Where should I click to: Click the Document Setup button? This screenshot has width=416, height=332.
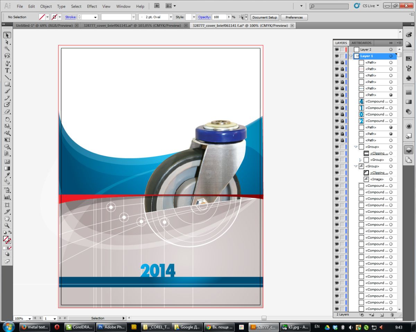coord(265,17)
